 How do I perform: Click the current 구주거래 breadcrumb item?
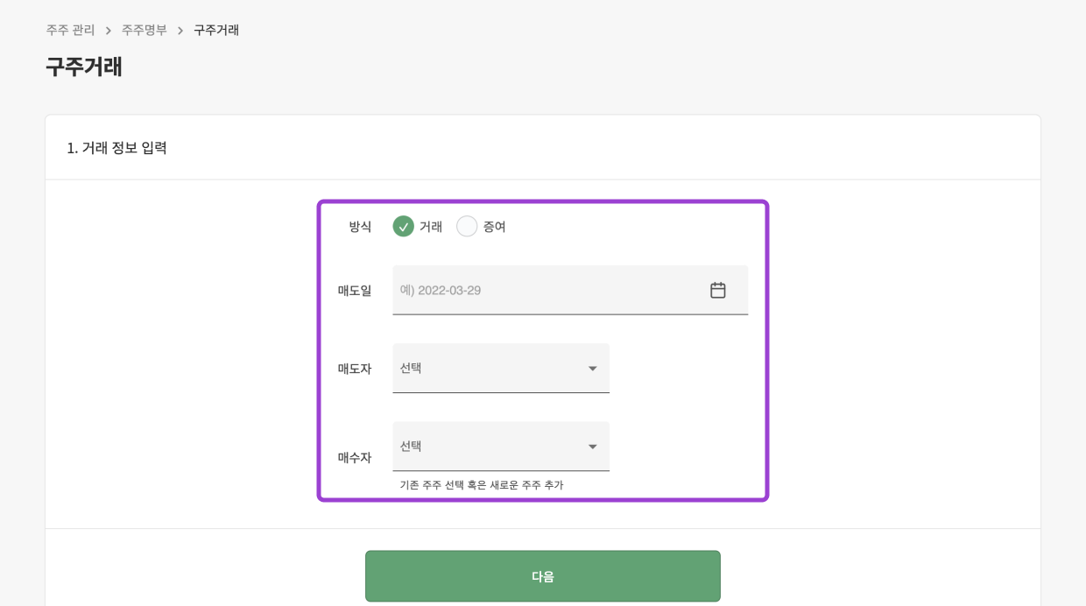216,30
